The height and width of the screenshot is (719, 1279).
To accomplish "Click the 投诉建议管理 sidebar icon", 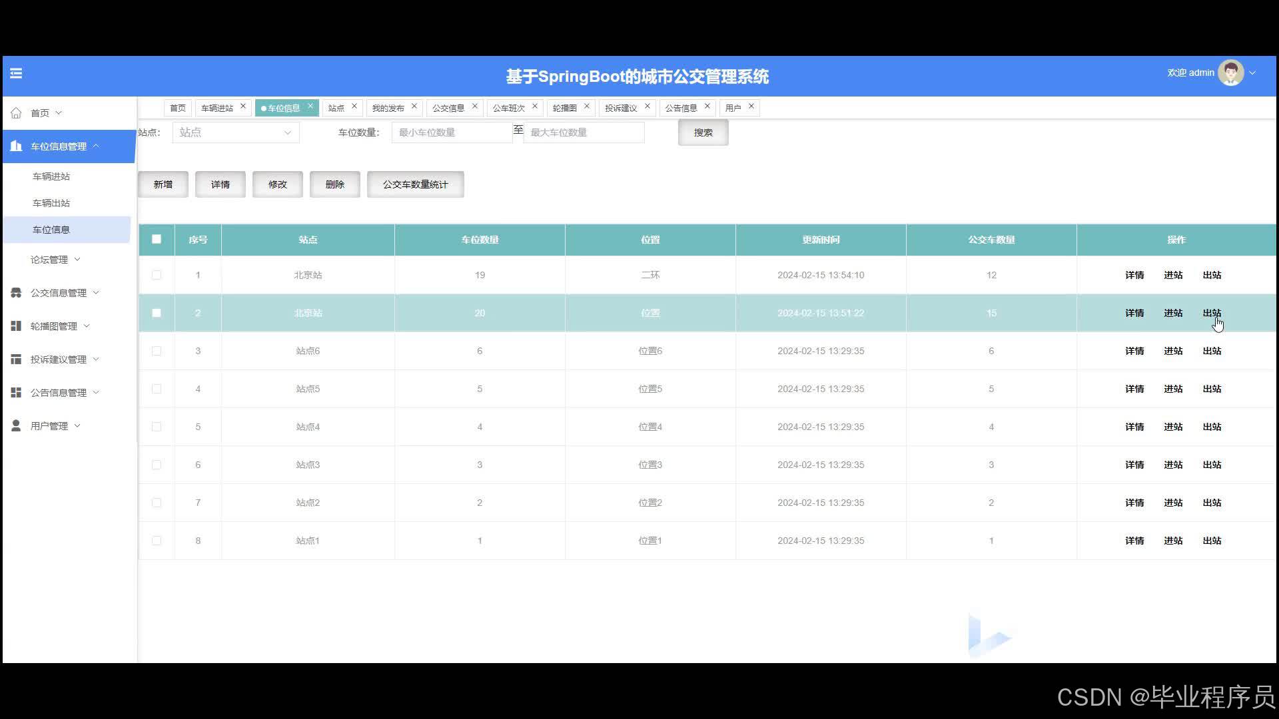I will click(16, 359).
